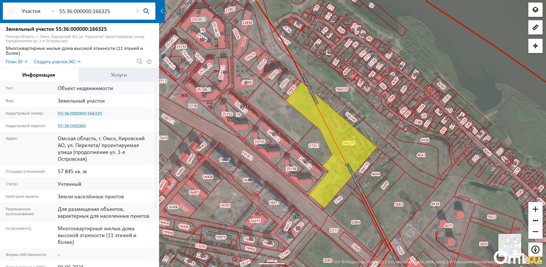Click parcel label 2238 on the map
This screenshot has width=546, height=267.
[193, 106]
